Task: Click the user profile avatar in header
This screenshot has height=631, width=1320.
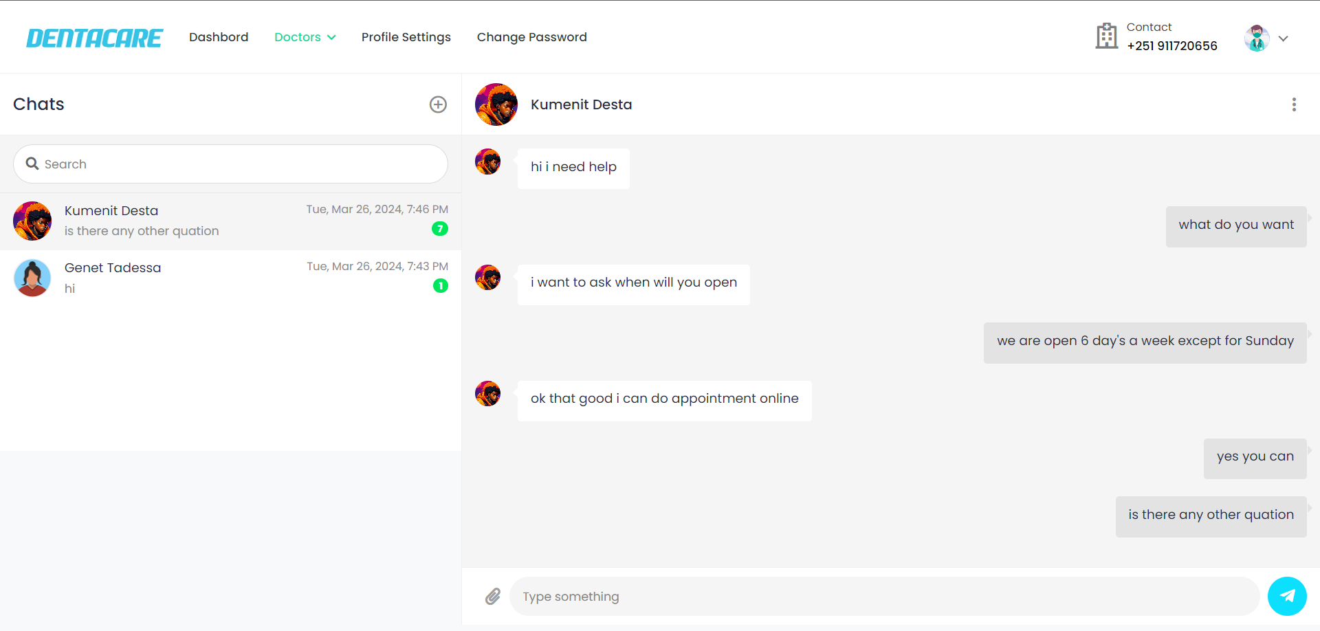Action: point(1257,38)
